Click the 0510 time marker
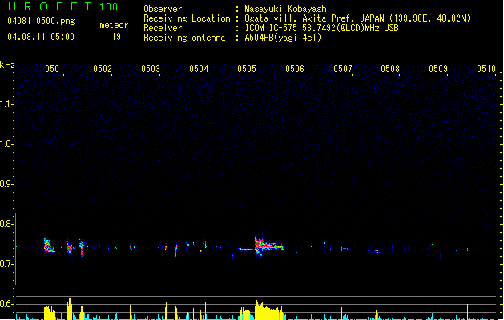Viewport: 504px width, 320px height. (x=486, y=68)
